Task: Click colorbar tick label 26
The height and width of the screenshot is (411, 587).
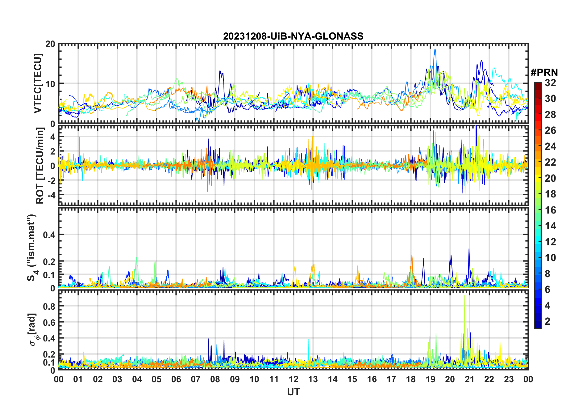Action: click(550, 130)
